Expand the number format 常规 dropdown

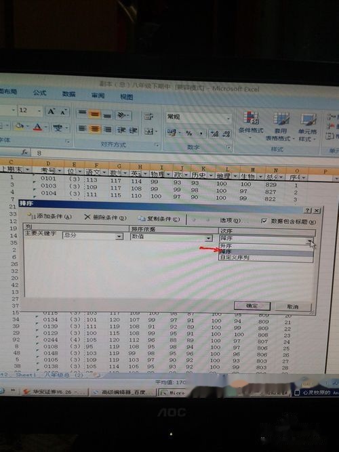228,119
